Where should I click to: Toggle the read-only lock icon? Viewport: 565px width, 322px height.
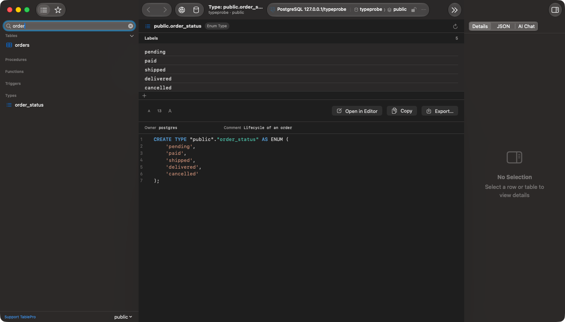click(414, 10)
